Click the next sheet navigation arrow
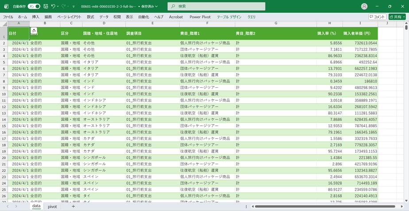The image size is (409, 211). point(16,206)
